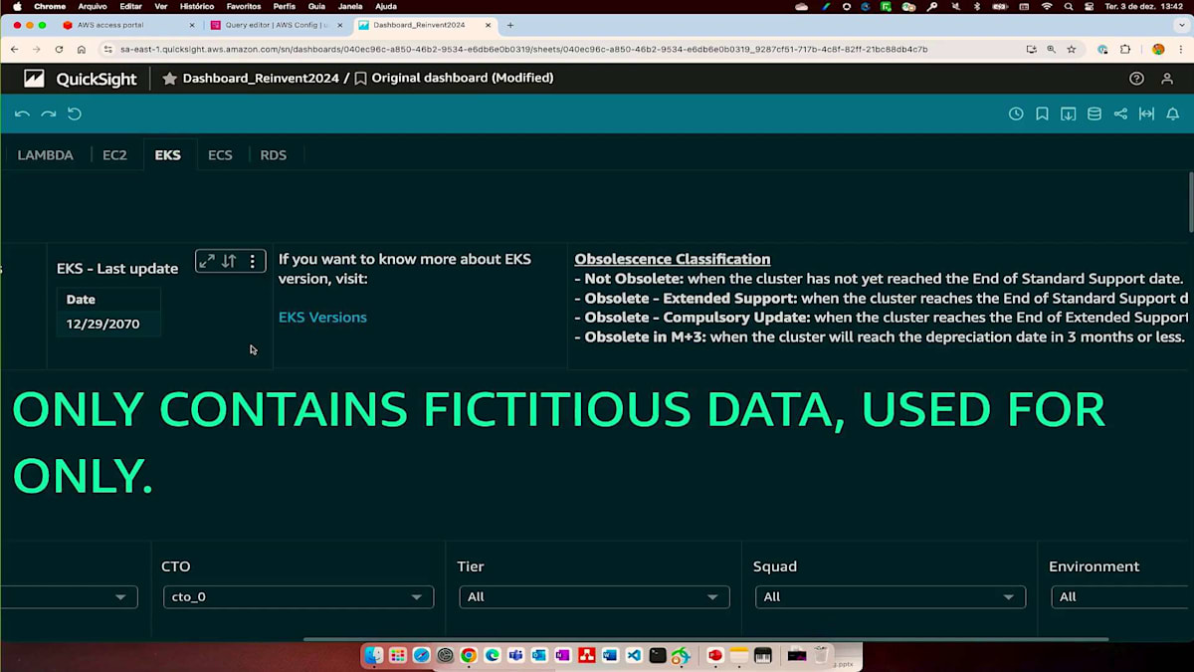The height and width of the screenshot is (672, 1194).
Task: Open the partially visible dropdown left of CTO
Action: [x=69, y=597]
